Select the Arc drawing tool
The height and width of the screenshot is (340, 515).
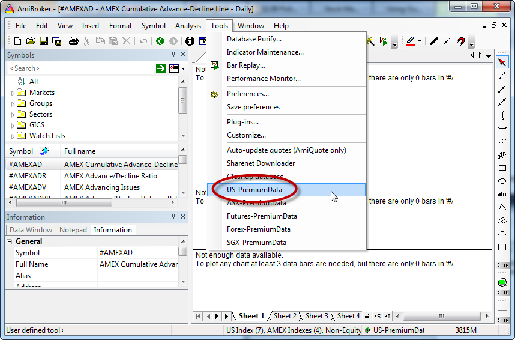502,234
